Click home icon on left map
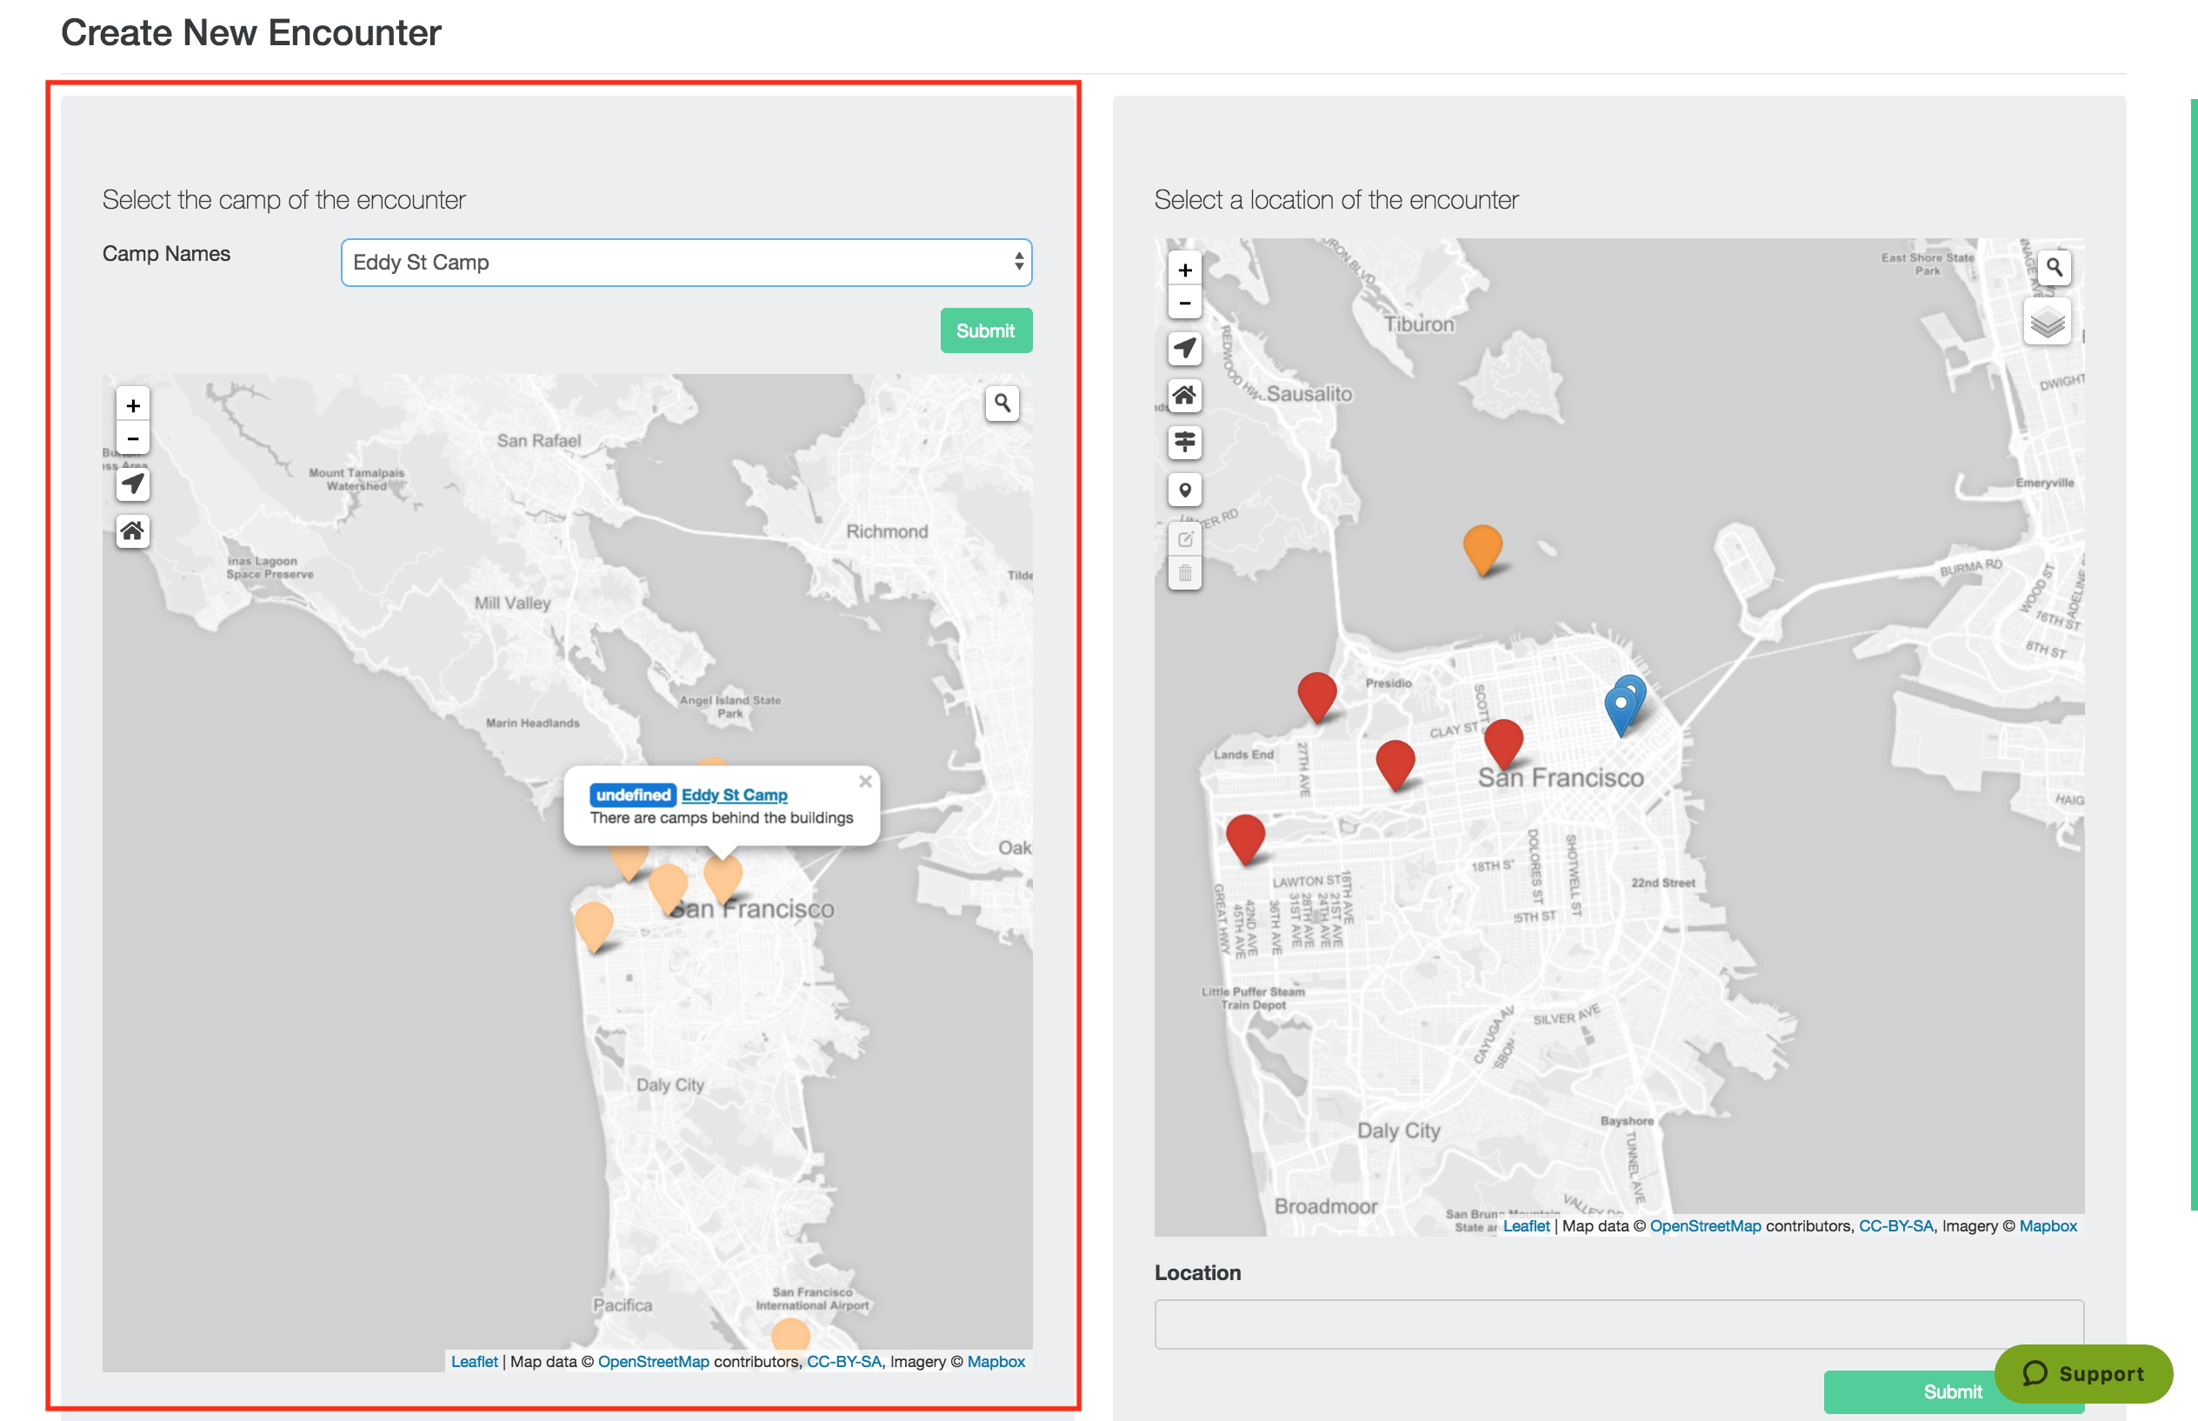 coord(133,530)
